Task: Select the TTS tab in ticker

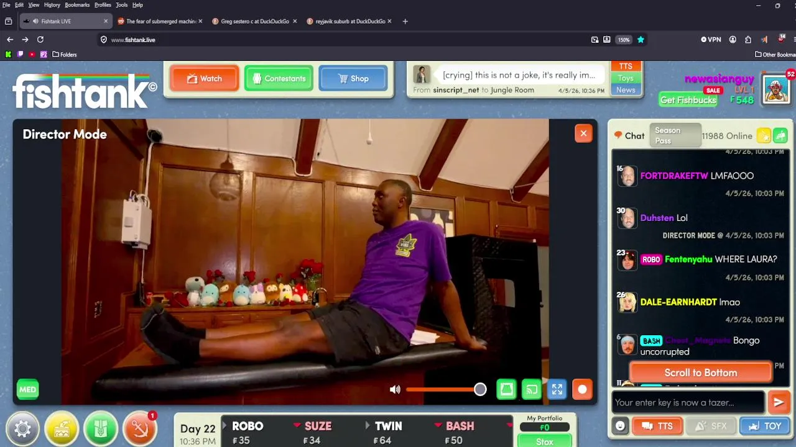Action: (x=626, y=66)
